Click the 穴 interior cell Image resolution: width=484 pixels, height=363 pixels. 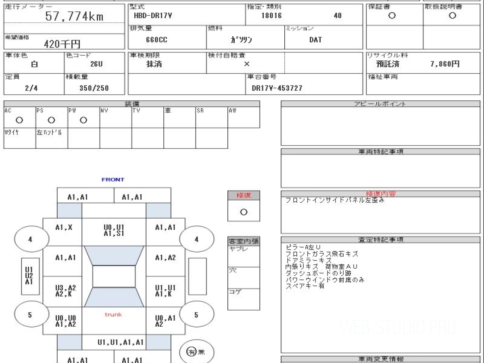tap(244, 278)
